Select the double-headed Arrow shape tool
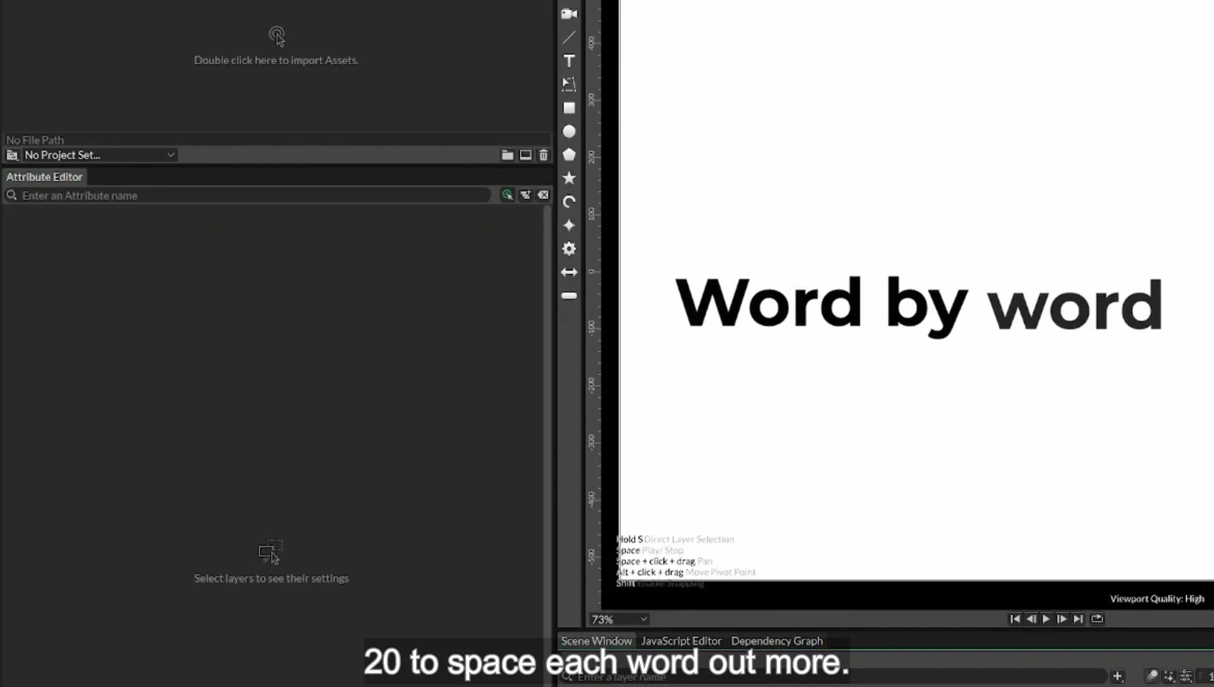 569,272
